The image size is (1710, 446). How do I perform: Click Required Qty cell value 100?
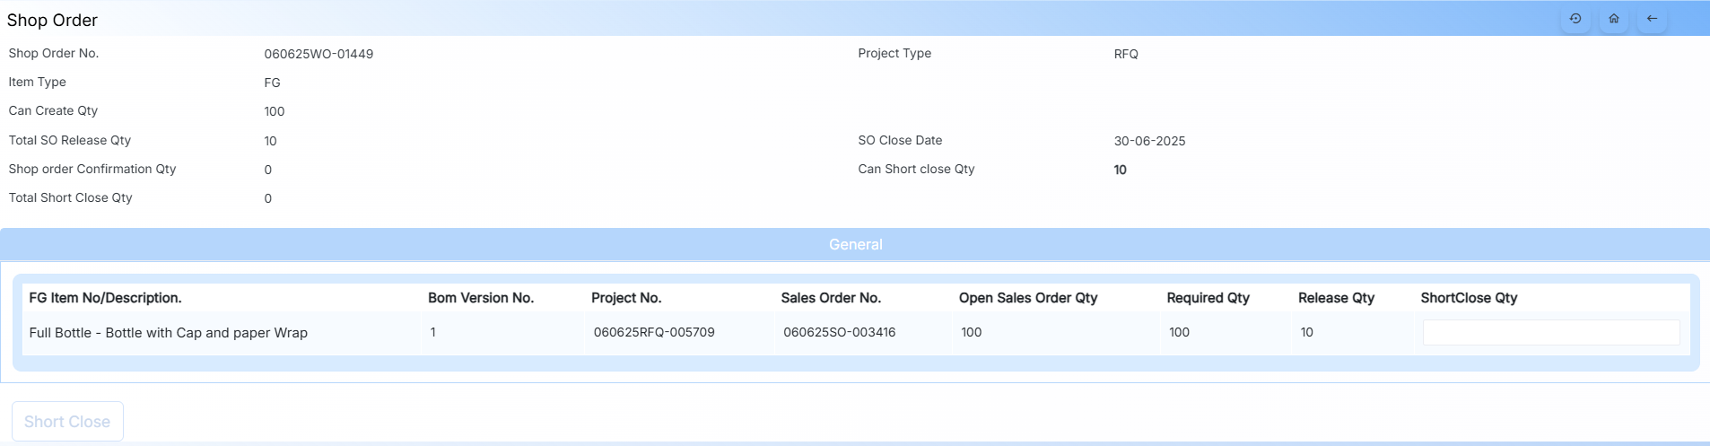[1179, 332]
